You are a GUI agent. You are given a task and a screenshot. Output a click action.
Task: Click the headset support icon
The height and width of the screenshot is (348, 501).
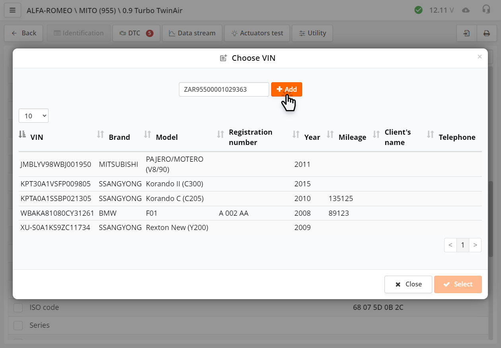pyautogui.click(x=486, y=10)
